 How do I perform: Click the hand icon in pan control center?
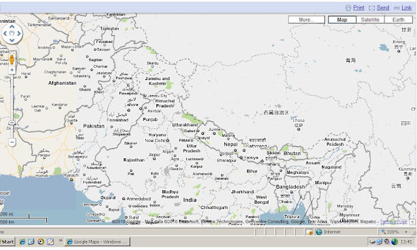click(12, 33)
